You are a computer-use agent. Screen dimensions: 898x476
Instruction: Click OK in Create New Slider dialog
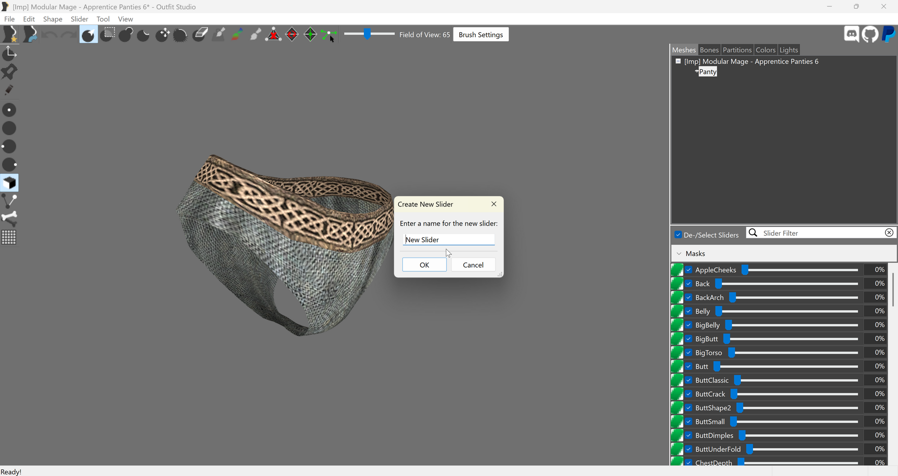tap(424, 265)
